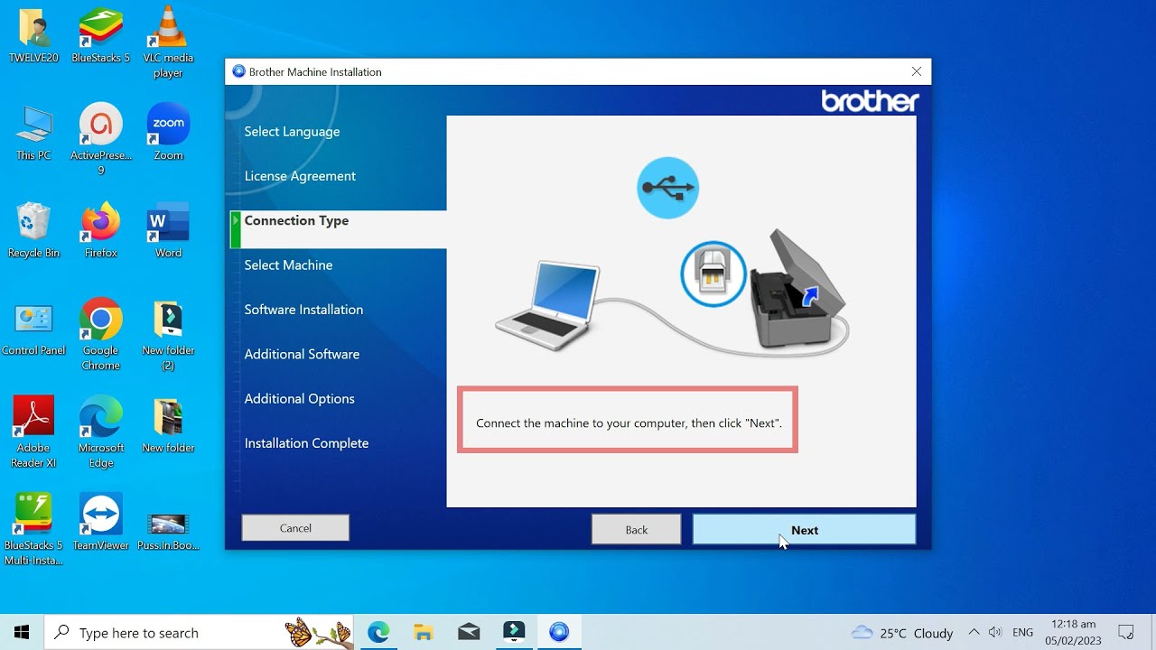Show hidden system tray icons
The width and height of the screenshot is (1156, 650).
[x=974, y=632]
